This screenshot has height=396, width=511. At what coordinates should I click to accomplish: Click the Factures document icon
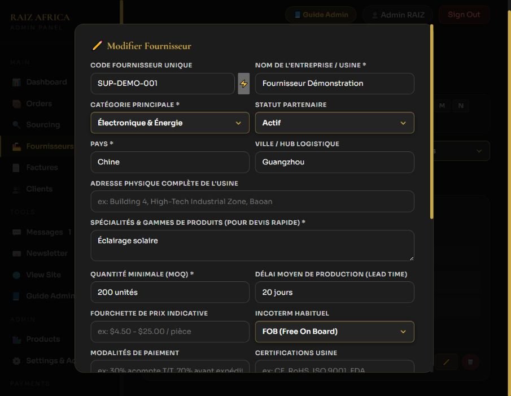(x=16, y=168)
